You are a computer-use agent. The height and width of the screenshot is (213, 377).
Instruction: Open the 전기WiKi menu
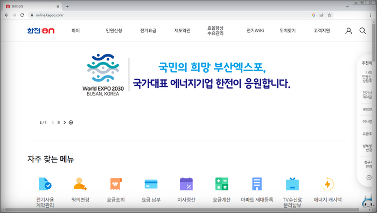pos(255,31)
